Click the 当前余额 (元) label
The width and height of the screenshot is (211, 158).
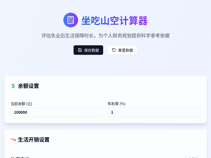click(x=21, y=104)
